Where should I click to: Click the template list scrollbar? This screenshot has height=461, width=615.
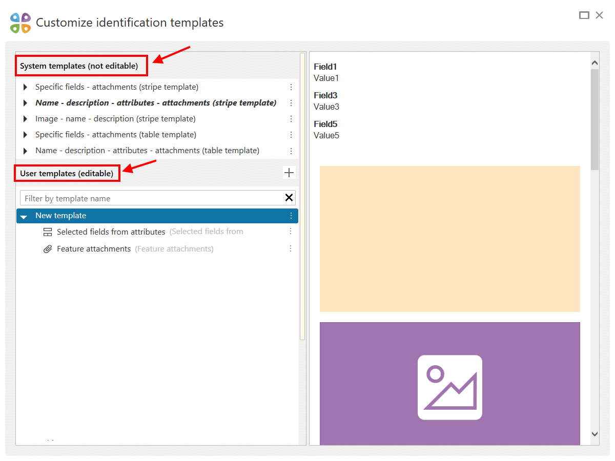(302, 196)
